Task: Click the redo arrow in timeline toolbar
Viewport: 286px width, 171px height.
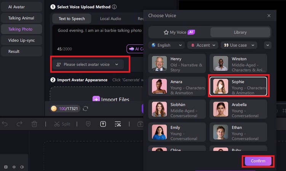Action: [19, 124]
